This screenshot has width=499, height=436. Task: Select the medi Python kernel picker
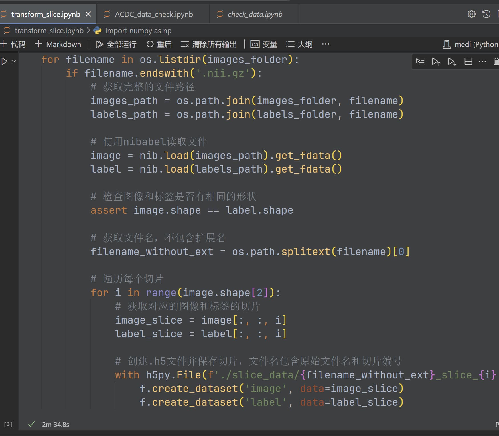470,44
